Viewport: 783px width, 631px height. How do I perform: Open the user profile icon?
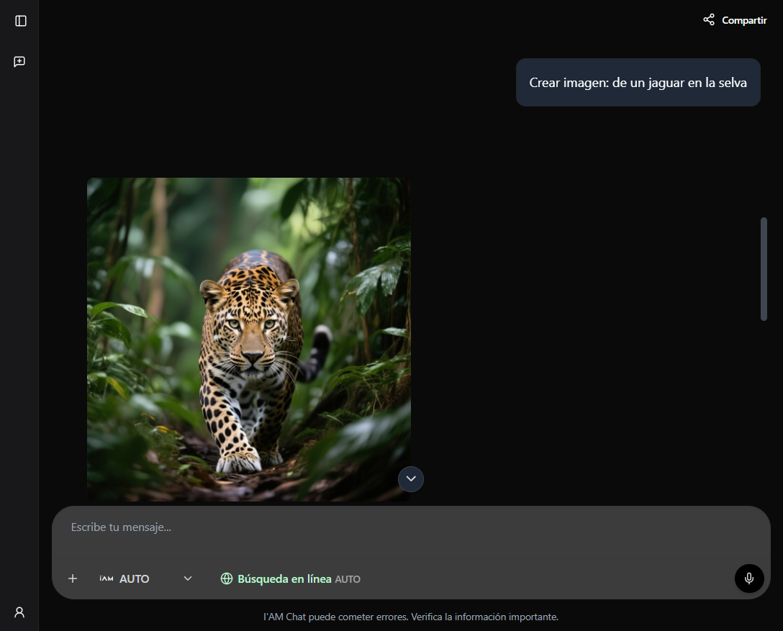tap(20, 612)
